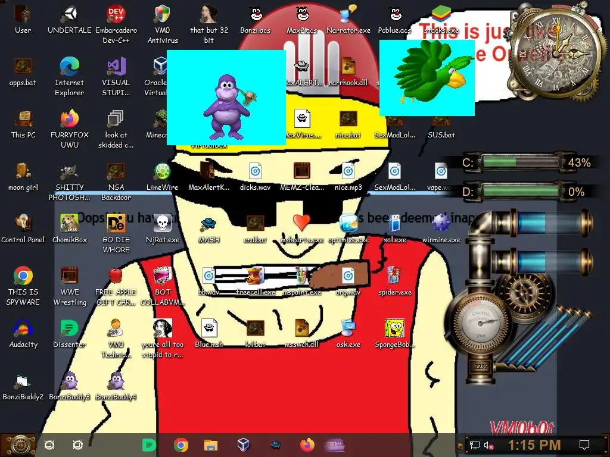Click the C: drive usage bar

coord(521,162)
